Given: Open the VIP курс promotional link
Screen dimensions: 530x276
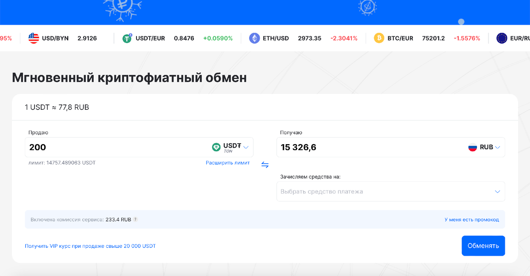Looking at the screenshot, I should 90,246.
